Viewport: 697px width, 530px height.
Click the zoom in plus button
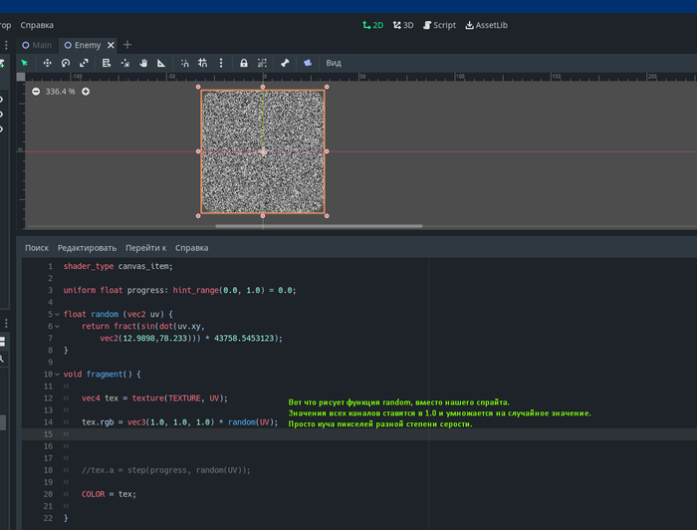coord(86,92)
